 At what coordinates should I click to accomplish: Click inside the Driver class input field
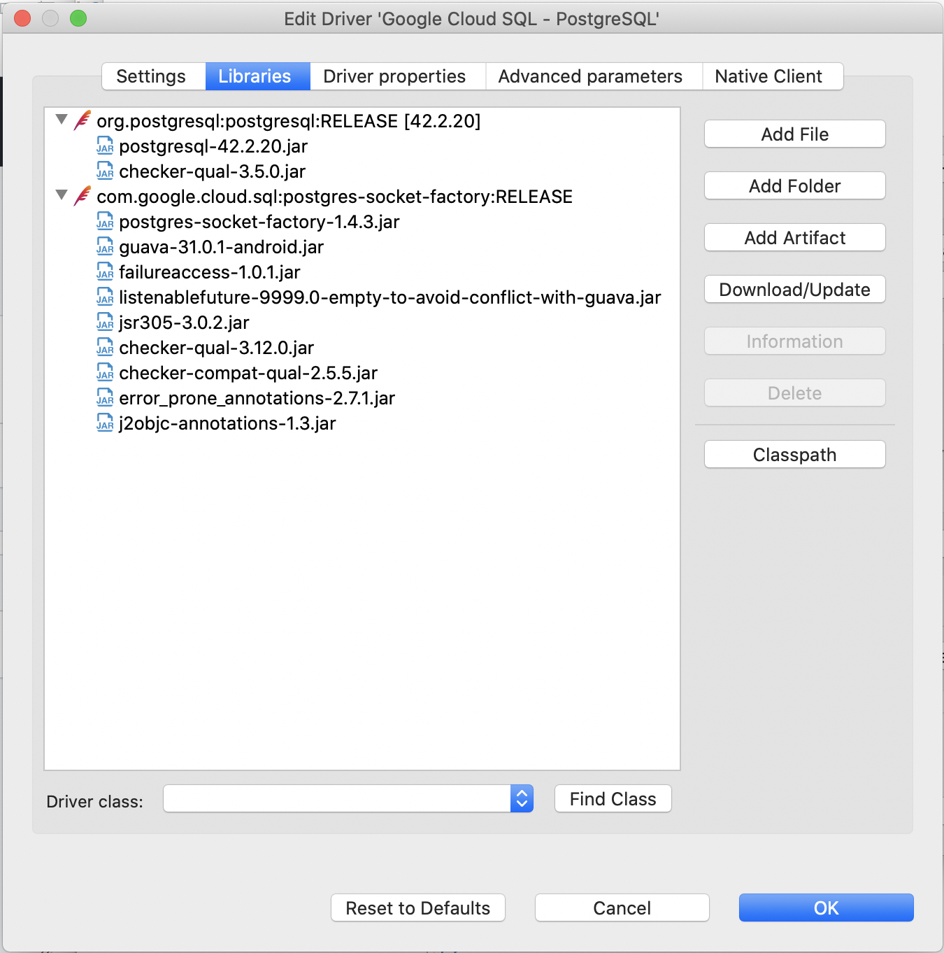pos(337,798)
